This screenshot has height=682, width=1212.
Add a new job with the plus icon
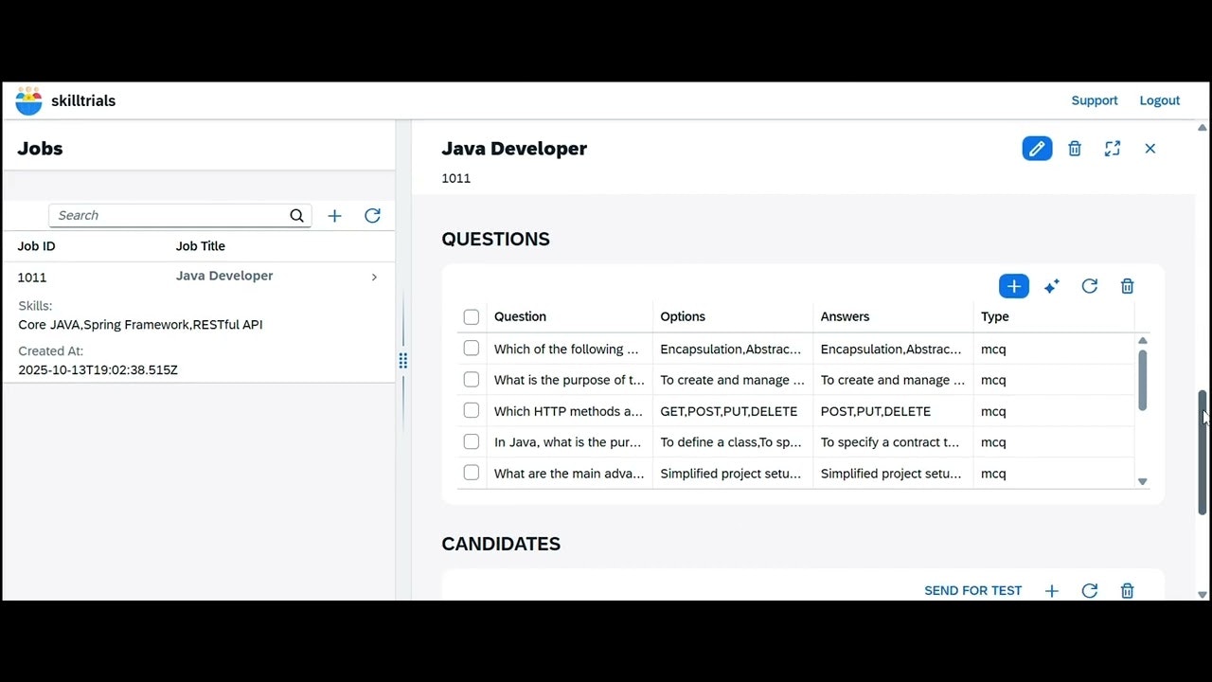(334, 216)
